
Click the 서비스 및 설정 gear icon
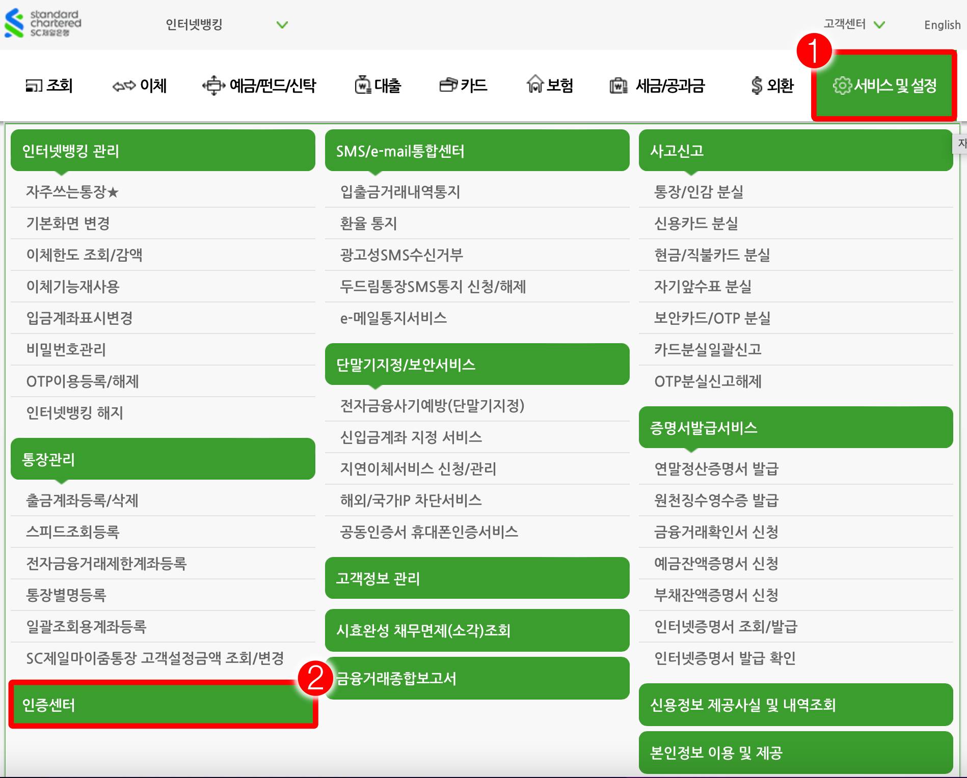click(841, 86)
